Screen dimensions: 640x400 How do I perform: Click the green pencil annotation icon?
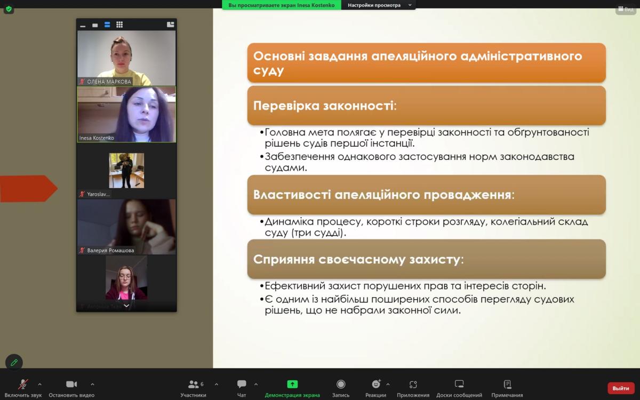click(14, 362)
